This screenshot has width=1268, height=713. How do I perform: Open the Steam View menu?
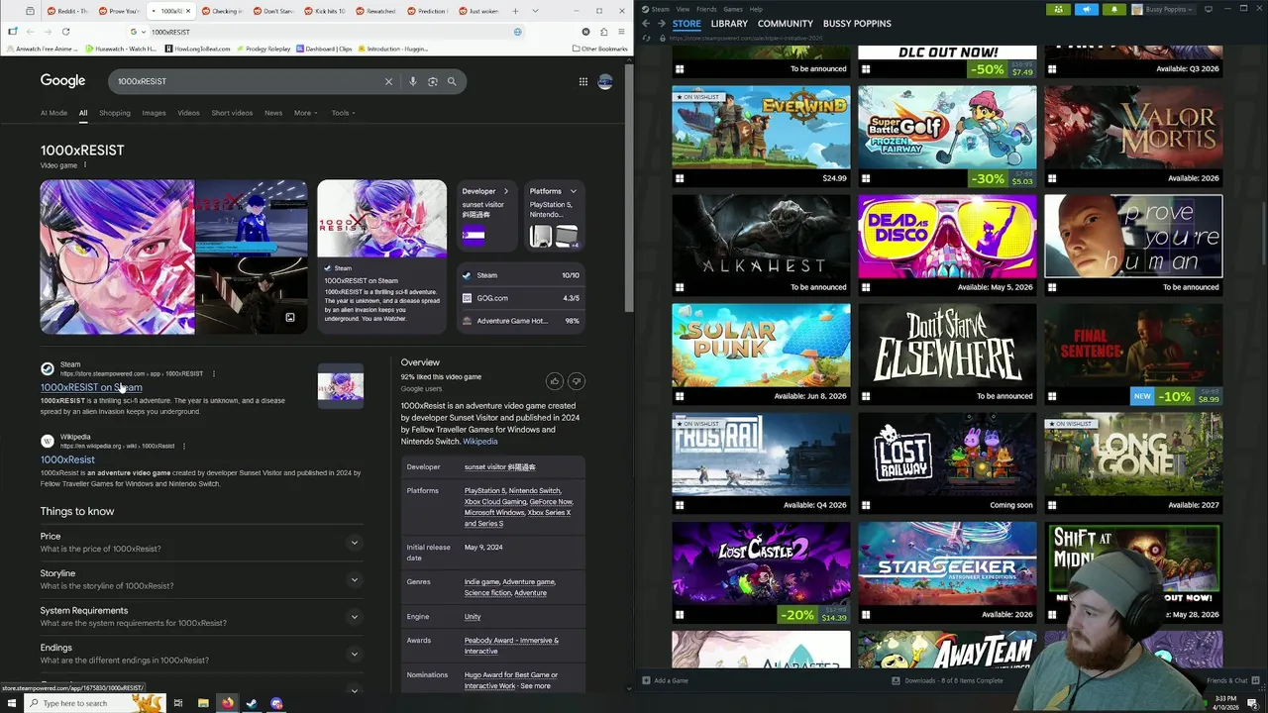point(683,9)
